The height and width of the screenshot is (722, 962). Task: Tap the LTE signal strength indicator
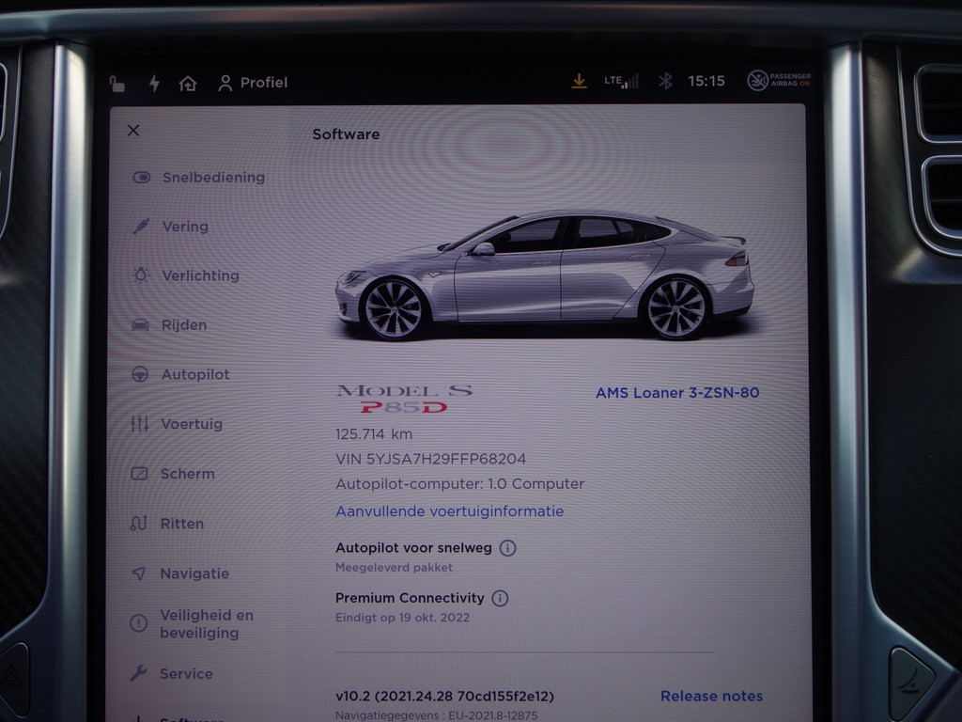point(621,82)
